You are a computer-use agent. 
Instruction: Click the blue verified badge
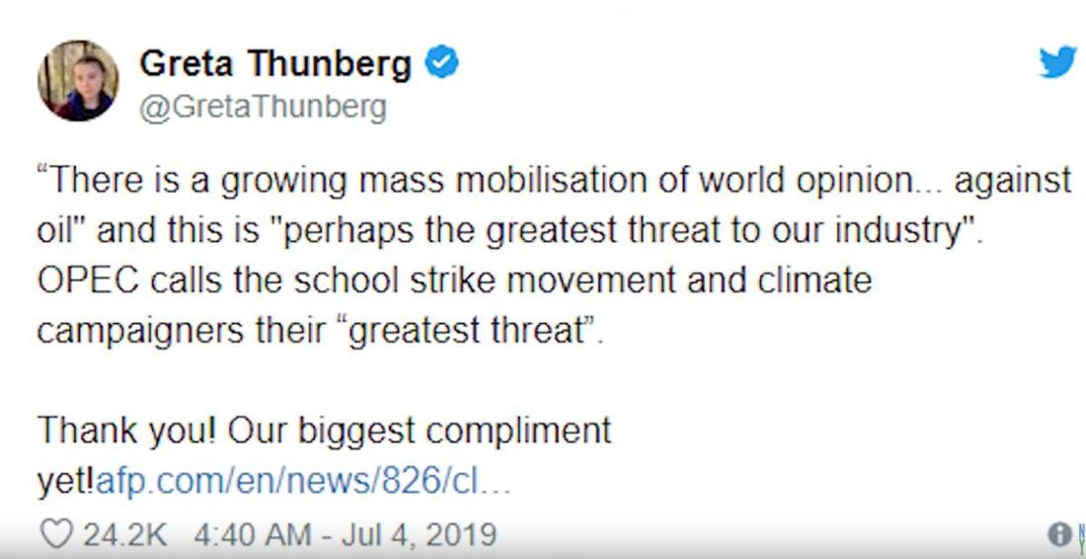tap(440, 64)
